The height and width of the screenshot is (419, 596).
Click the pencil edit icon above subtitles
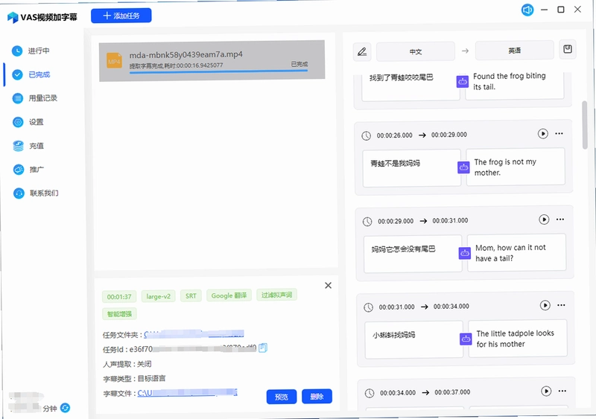tap(362, 51)
